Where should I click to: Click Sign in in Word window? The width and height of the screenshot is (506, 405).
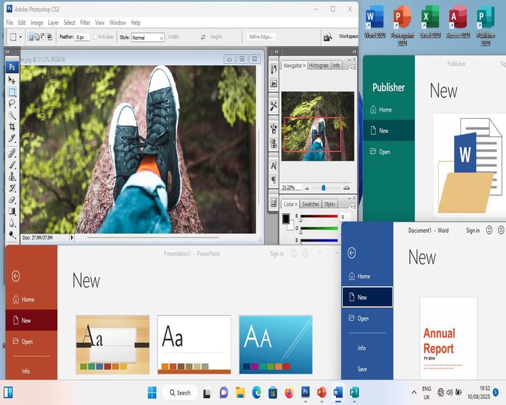pos(473,230)
